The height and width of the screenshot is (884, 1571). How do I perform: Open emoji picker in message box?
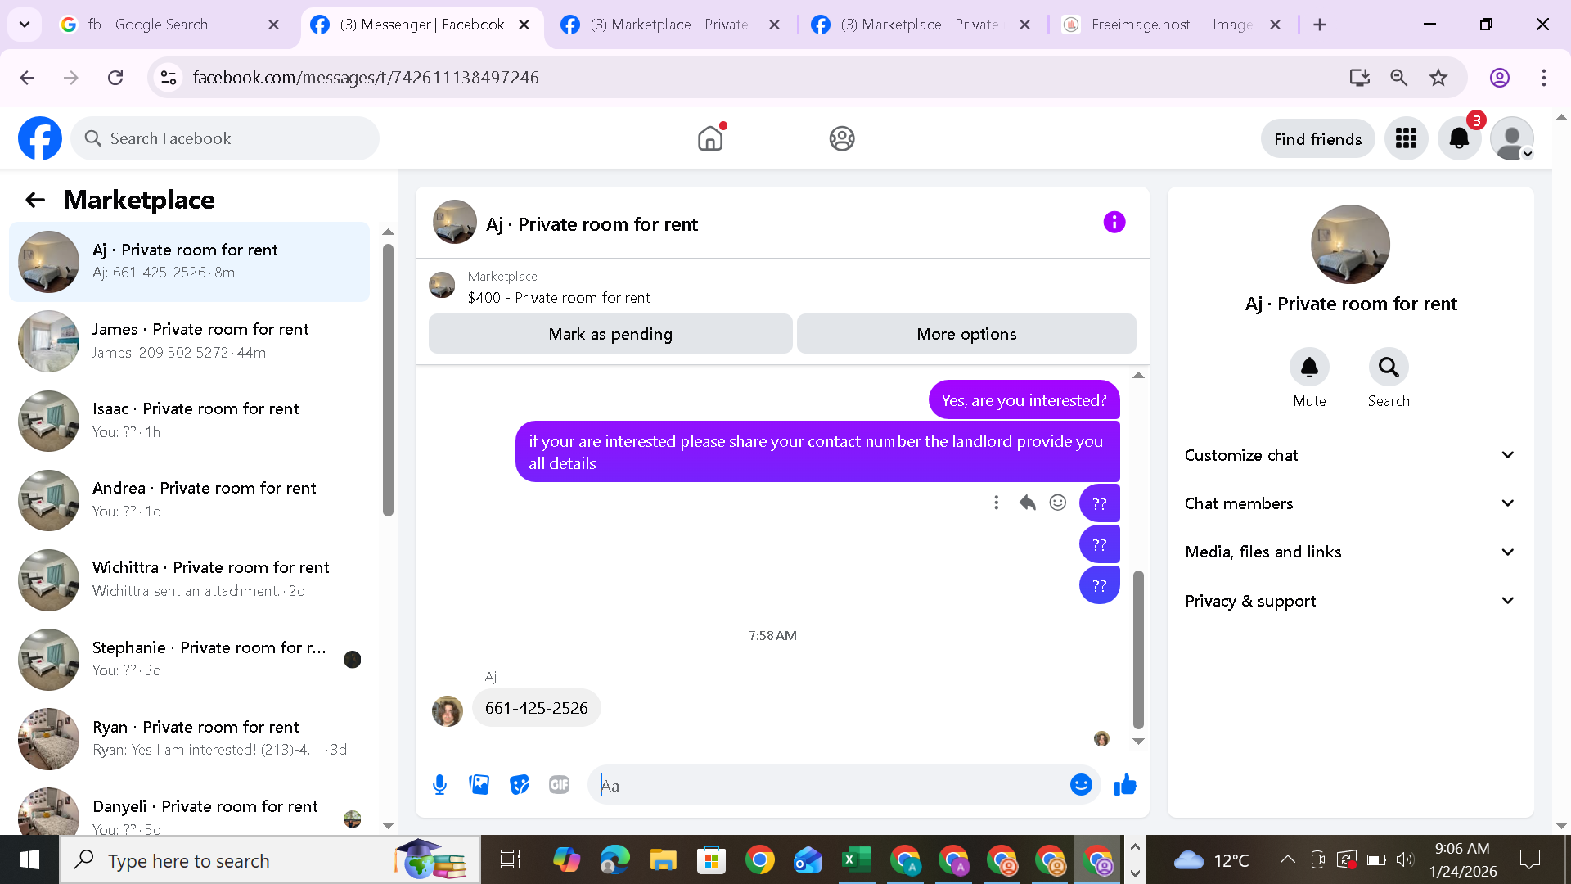tap(1081, 785)
